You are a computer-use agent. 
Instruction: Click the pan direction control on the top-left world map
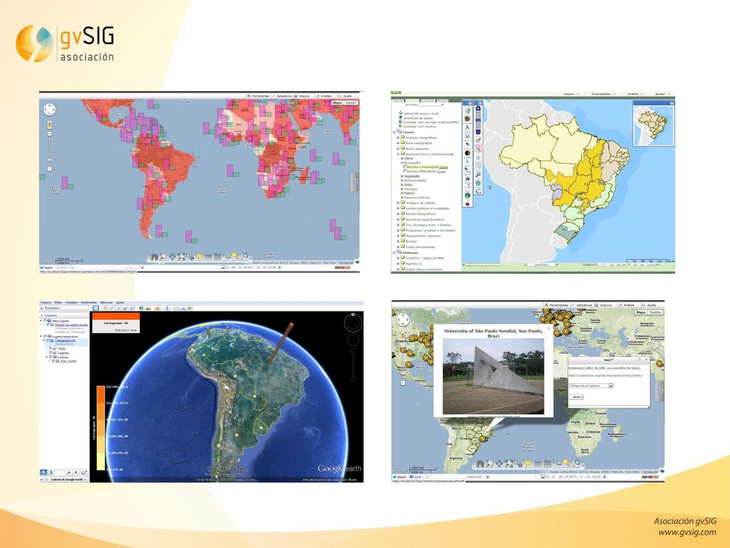point(49,109)
